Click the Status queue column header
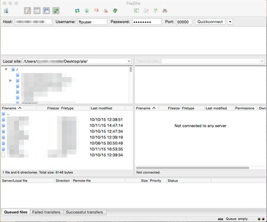The image size is (267, 222). pos(189,180)
